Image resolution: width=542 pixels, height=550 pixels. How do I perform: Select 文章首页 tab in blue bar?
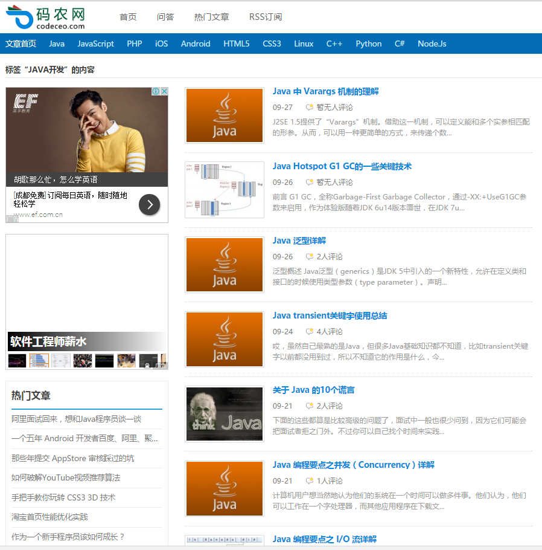[x=21, y=44]
